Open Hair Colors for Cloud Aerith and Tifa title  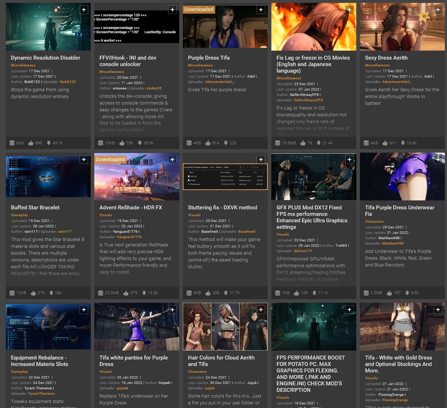click(221, 361)
